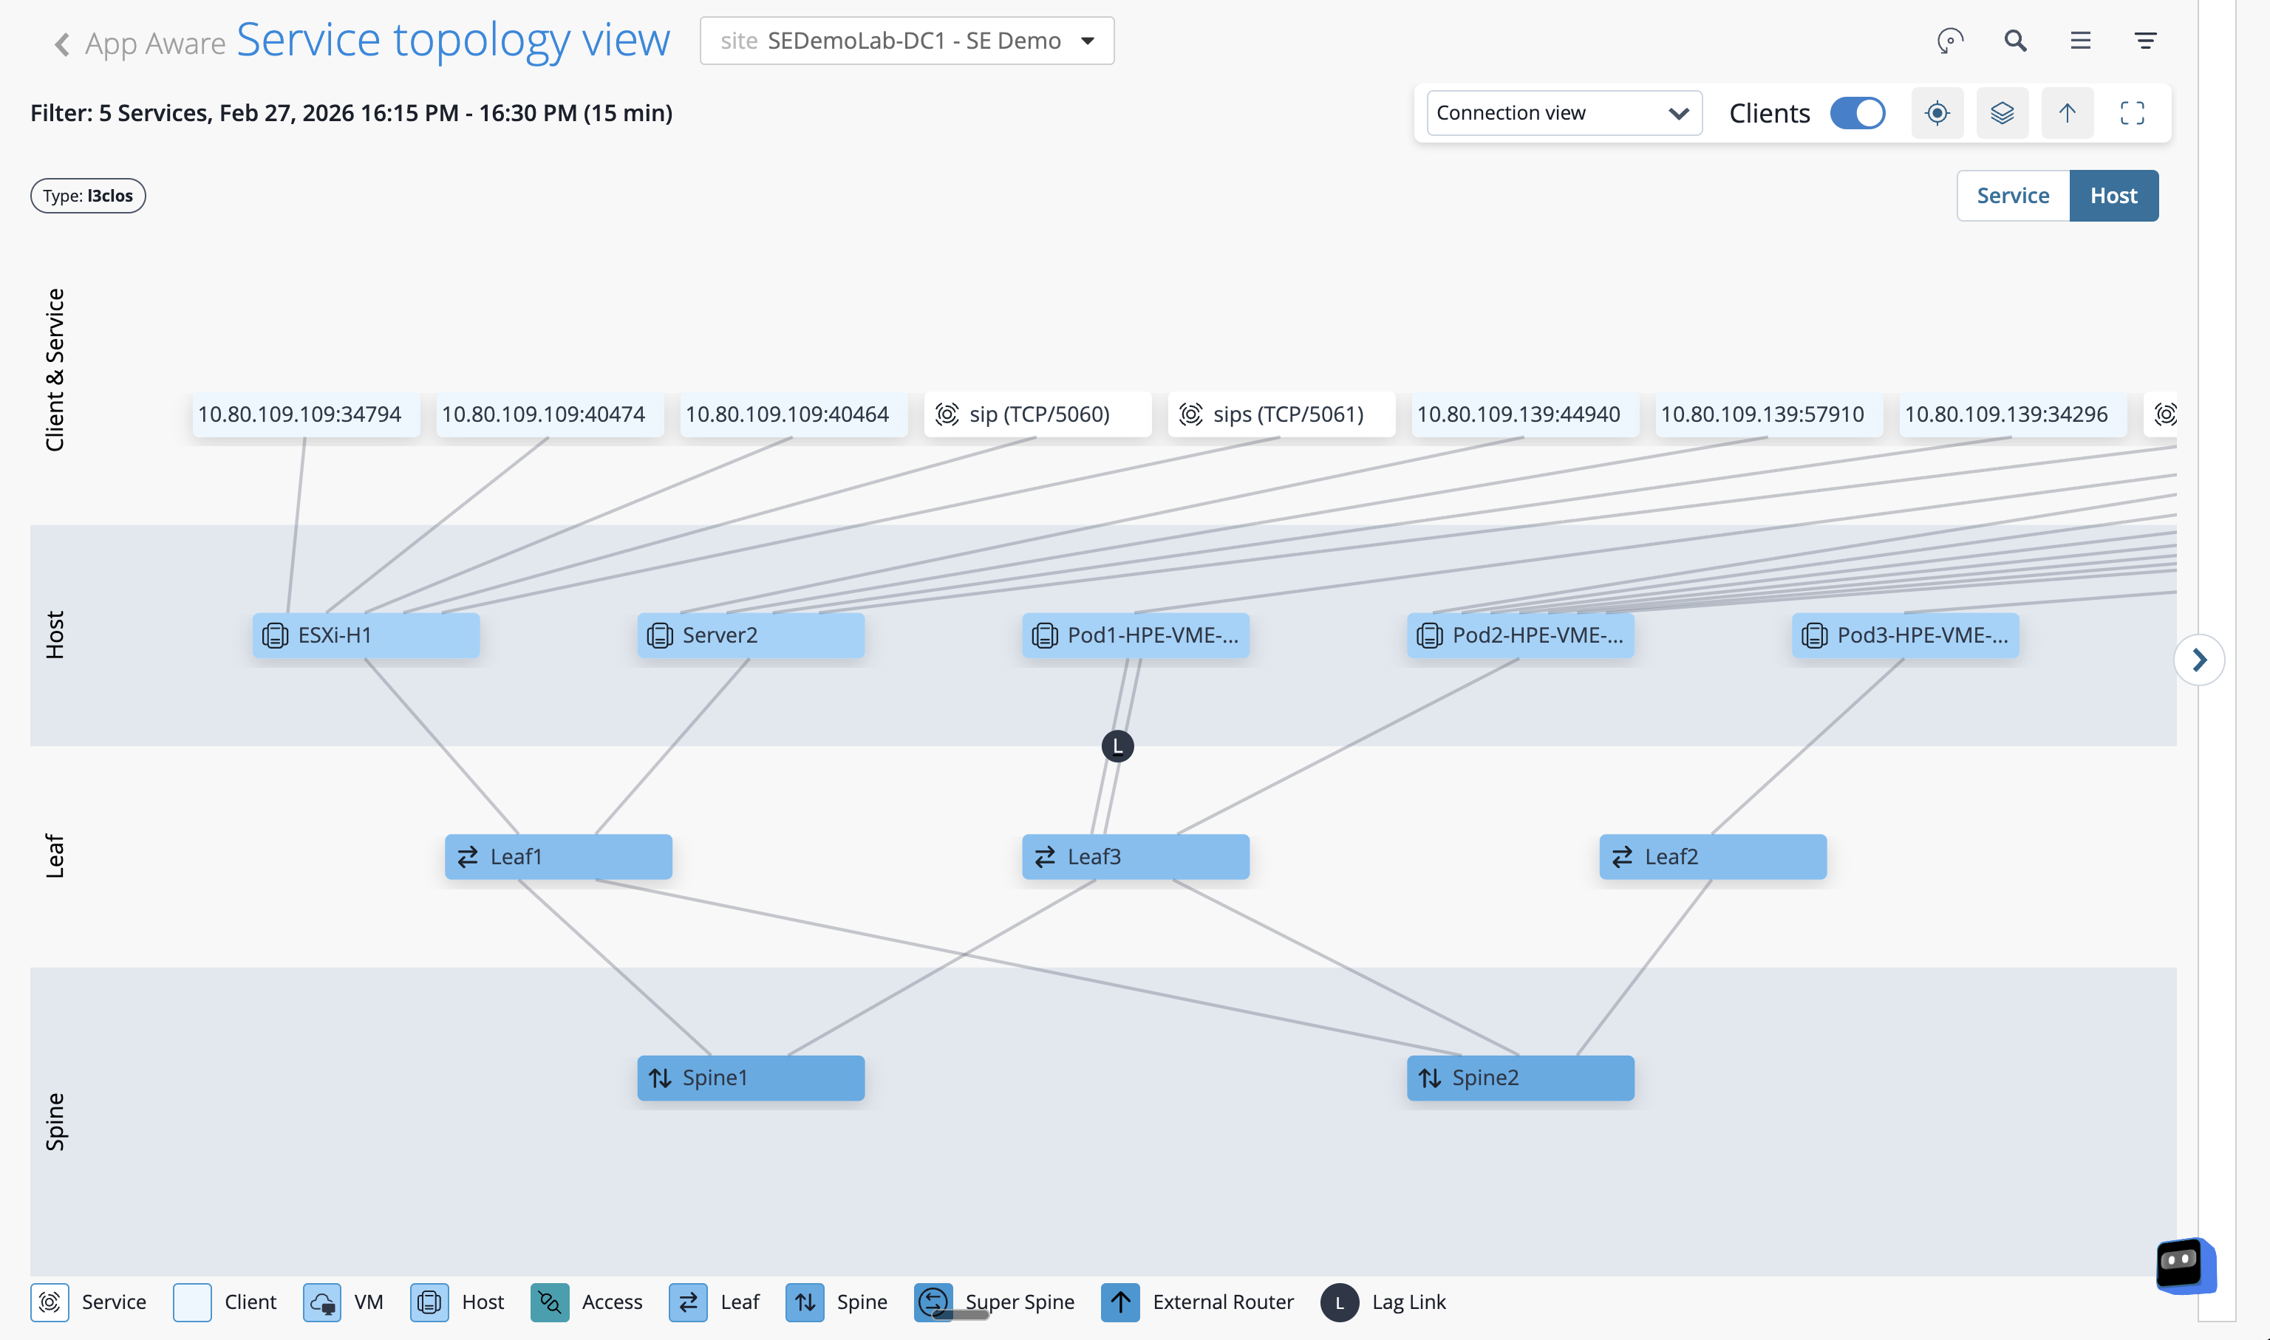The height and width of the screenshot is (1340, 2270).
Task: Open the hamburger menu icon at top right
Action: (x=2079, y=41)
